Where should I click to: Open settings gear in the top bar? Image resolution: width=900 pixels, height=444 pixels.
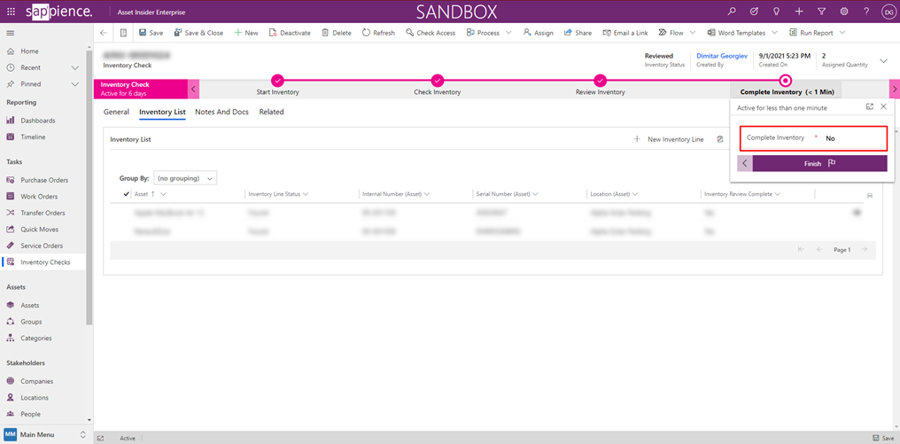pyautogui.click(x=844, y=12)
